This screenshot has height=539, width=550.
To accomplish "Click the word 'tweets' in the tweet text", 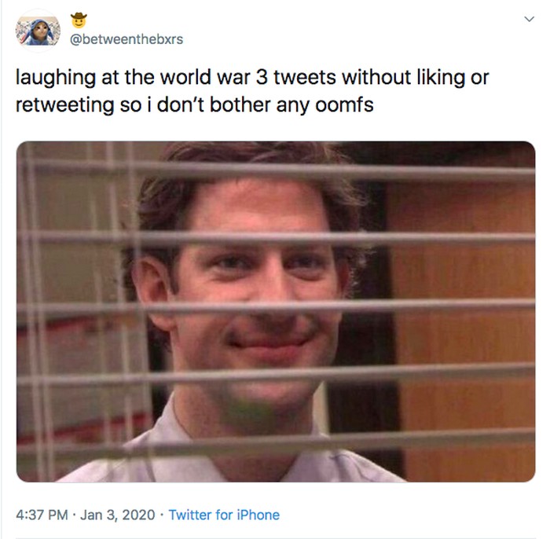I will click(305, 77).
